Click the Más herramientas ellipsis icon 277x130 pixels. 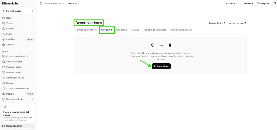4,99
